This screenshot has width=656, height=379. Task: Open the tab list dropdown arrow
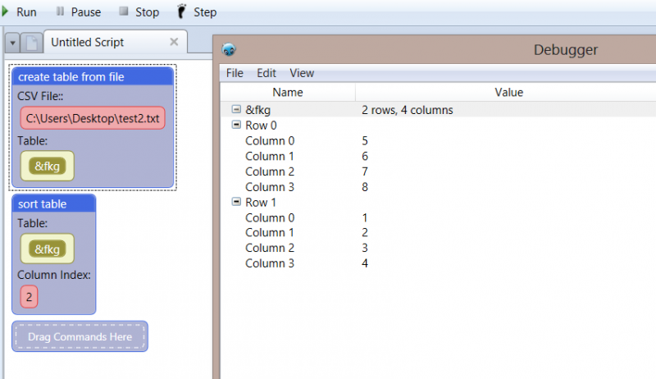pos(12,43)
